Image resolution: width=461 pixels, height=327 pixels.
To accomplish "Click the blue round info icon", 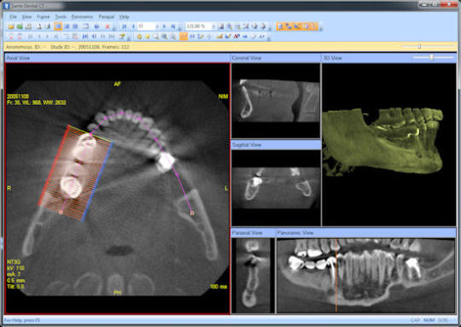I will 96,26.
